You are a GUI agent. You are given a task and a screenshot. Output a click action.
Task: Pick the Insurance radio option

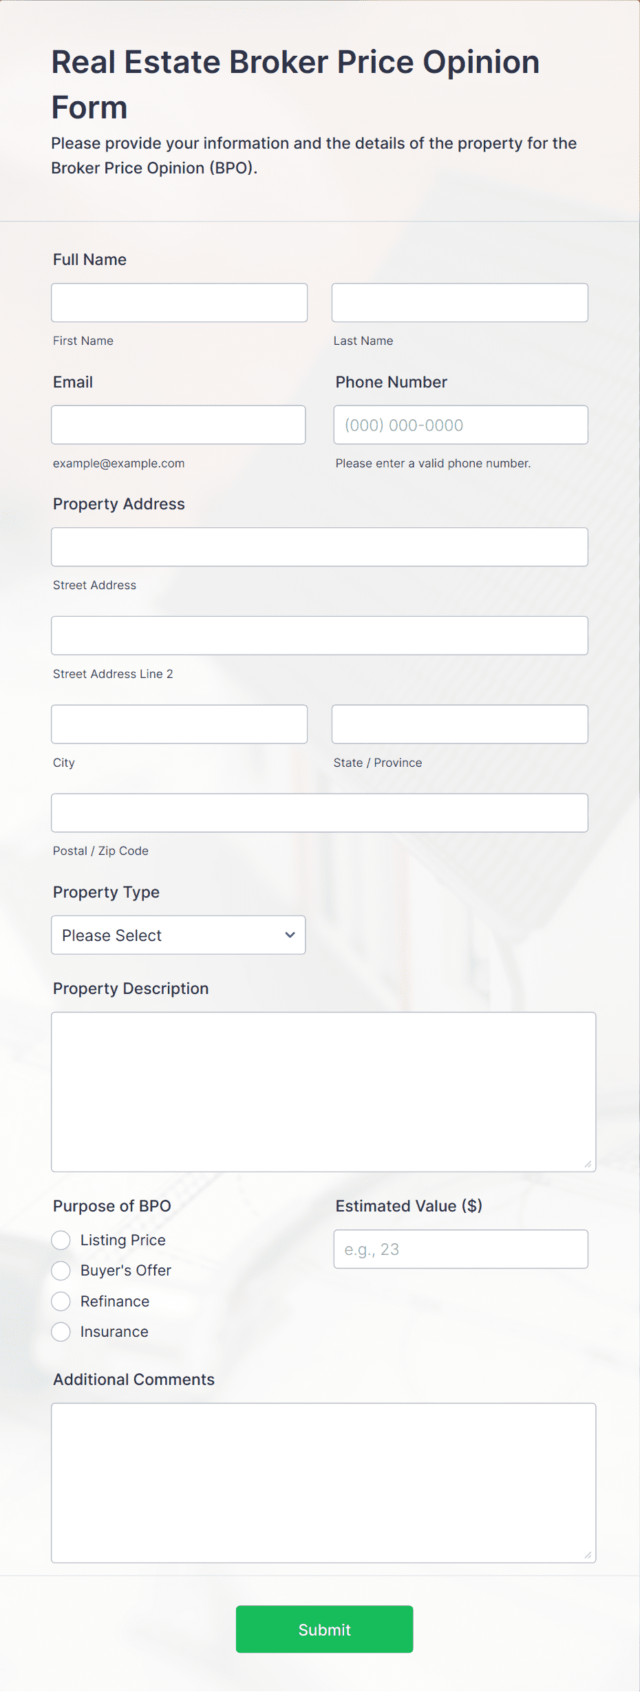click(61, 1332)
